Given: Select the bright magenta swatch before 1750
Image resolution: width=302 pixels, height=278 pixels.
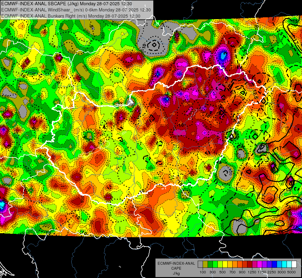Looking at the screenshot, I should pos(260,264).
